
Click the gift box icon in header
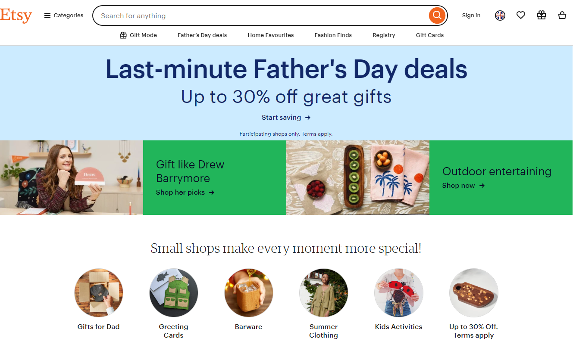542,16
